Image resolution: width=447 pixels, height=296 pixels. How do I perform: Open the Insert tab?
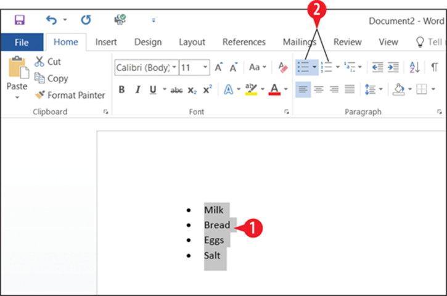(106, 42)
